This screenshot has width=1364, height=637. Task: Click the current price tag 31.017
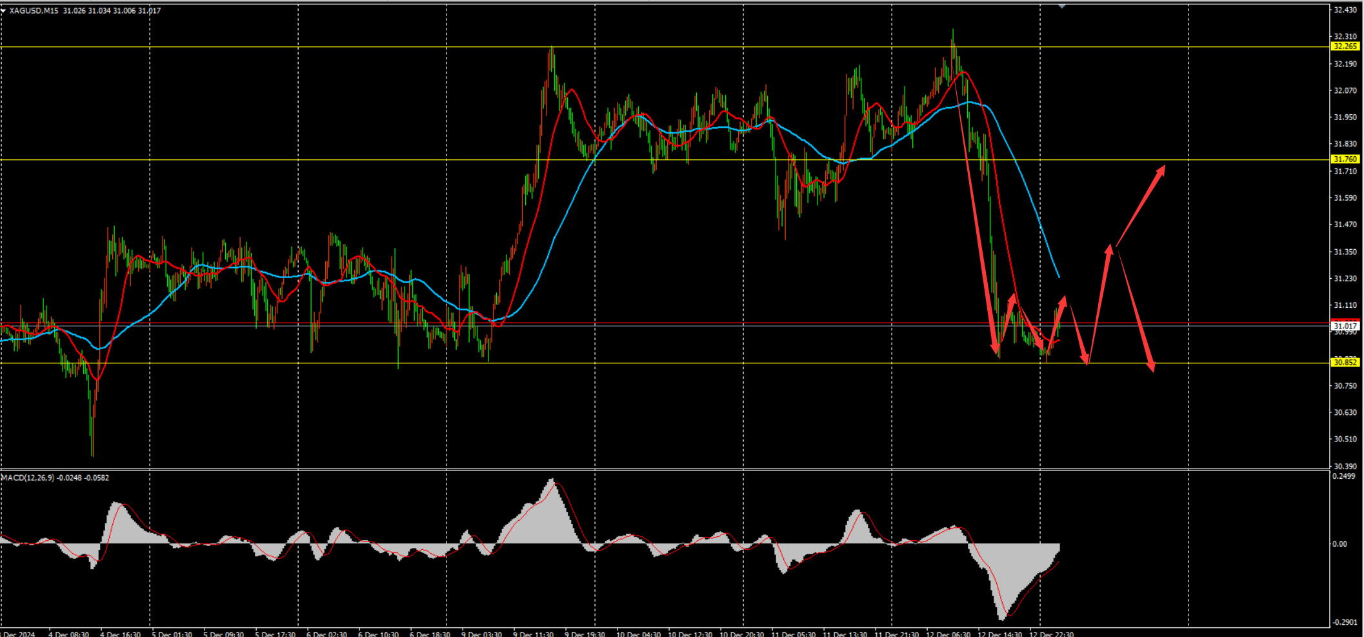pos(1345,326)
